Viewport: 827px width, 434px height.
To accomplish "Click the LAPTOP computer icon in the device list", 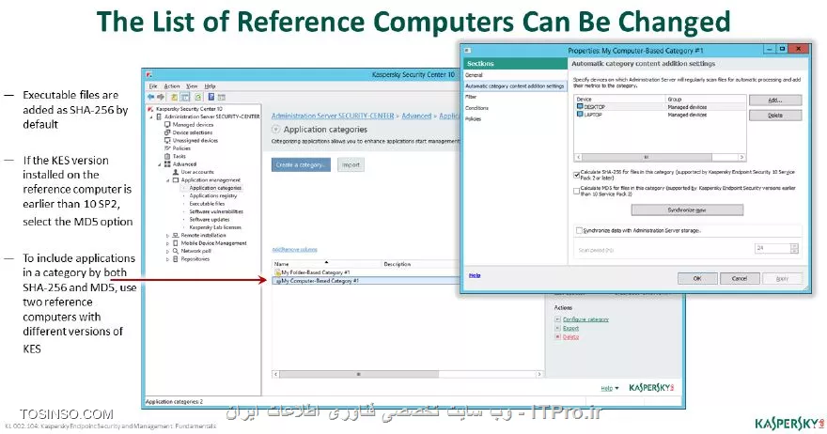I will [580, 114].
